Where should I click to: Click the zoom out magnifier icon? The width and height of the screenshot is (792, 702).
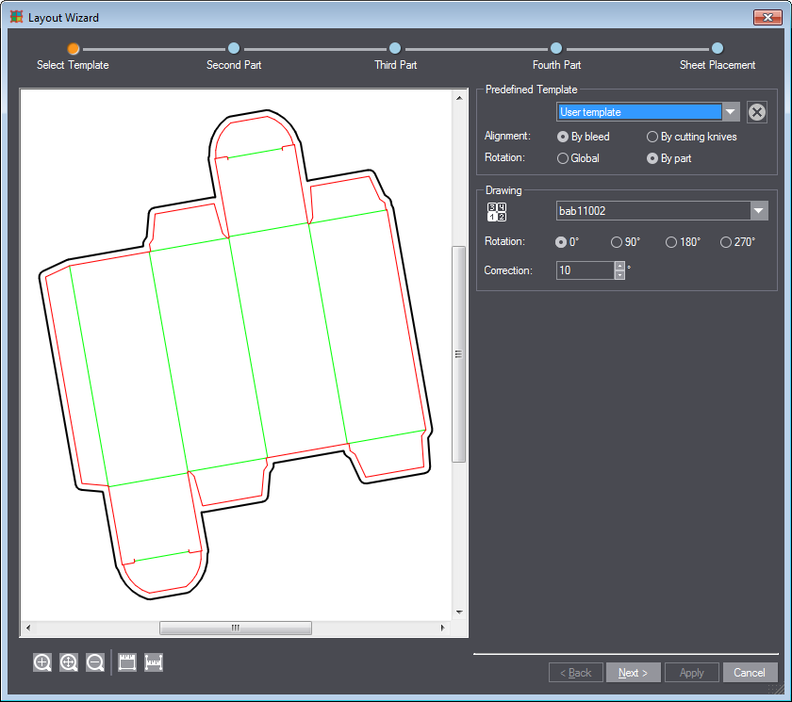95,662
